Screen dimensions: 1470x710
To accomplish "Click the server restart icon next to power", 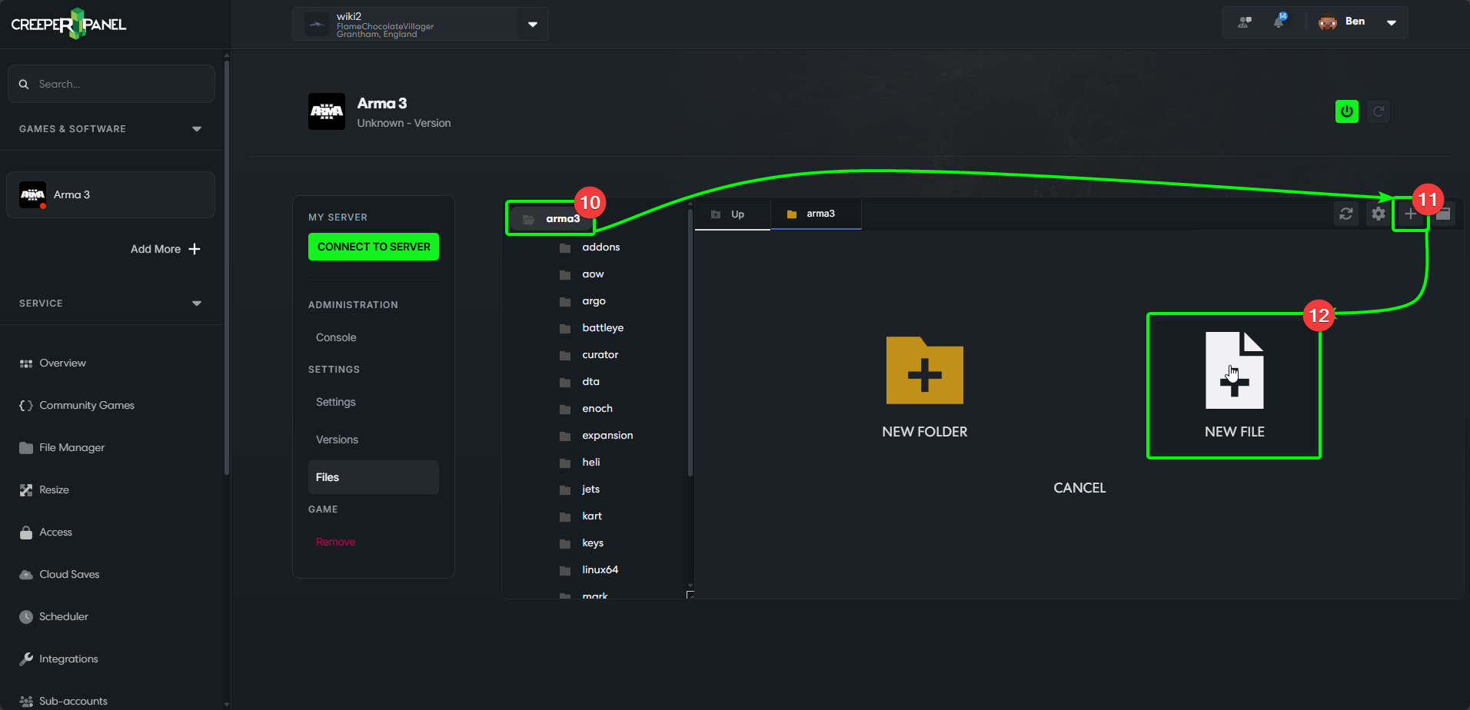I will pos(1379,111).
